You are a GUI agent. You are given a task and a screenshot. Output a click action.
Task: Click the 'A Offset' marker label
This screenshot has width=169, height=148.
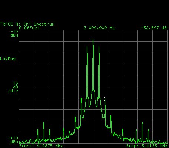click(29, 28)
